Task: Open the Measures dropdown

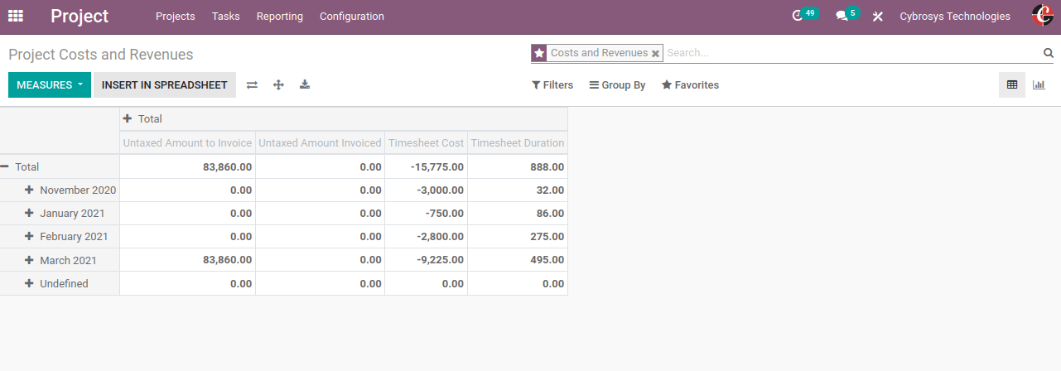Action: (x=50, y=84)
